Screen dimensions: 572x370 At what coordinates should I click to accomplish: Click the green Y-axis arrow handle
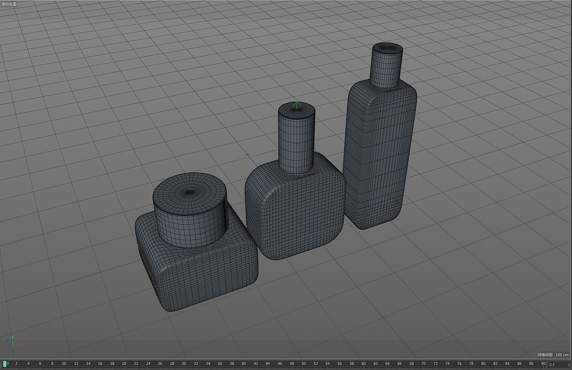click(x=296, y=105)
